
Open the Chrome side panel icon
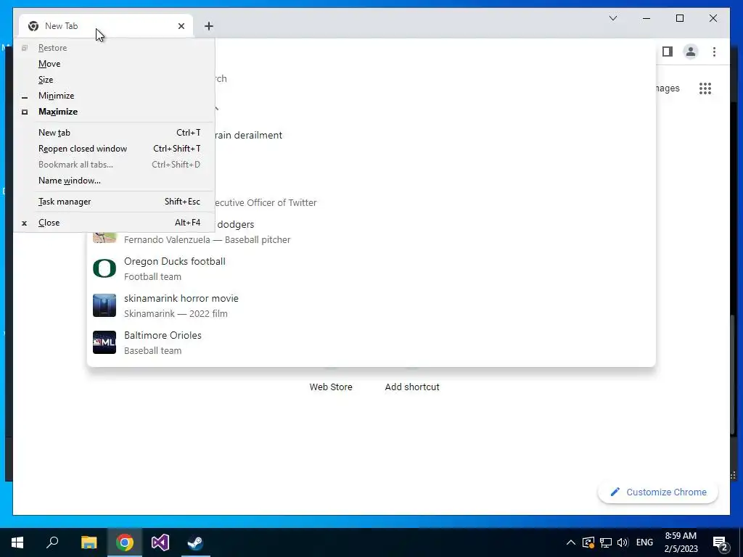[668, 51]
